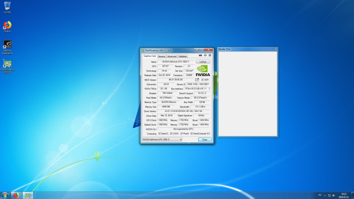Click the Driver Date value Mar 15, 2018
The height and width of the screenshot is (199, 354).
pyautogui.click(x=166, y=115)
